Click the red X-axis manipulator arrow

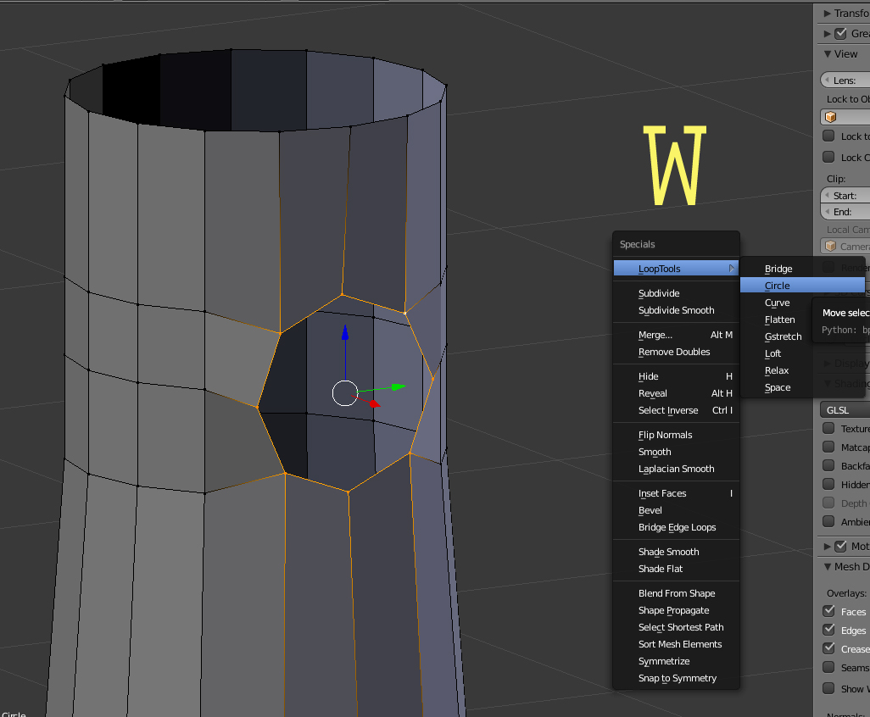[x=372, y=403]
